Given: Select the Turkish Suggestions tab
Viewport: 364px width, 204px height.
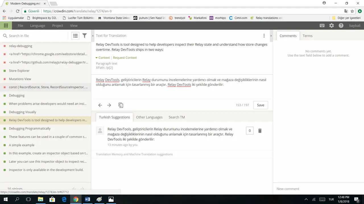Looking at the screenshot, I should (x=114, y=117).
